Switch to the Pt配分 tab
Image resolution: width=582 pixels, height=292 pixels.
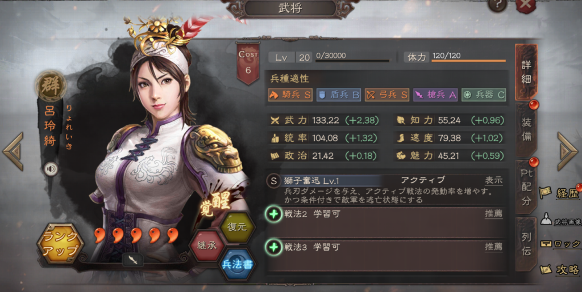526,187
